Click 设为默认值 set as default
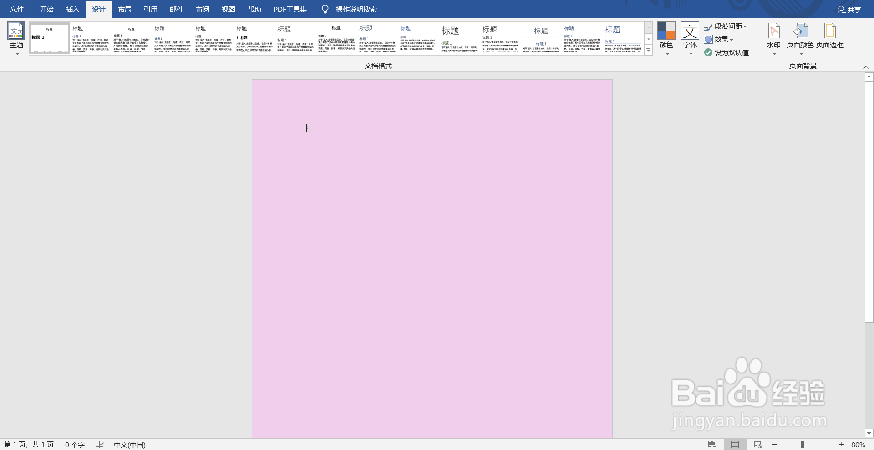This screenshot has width=874, height=450. 727,52
